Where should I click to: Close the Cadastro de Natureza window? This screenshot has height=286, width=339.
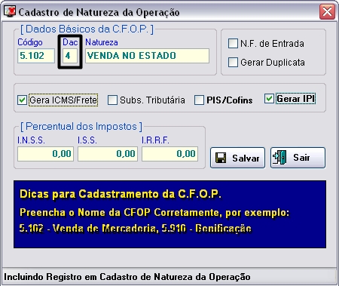click(x=327, y=11)
